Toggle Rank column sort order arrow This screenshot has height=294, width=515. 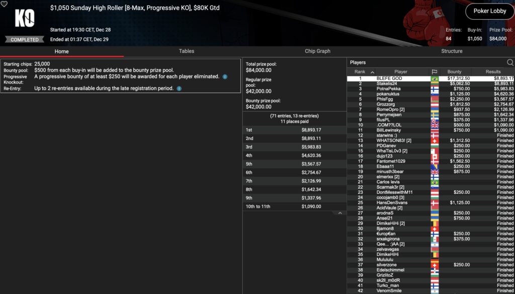click(x=372, y=72)
